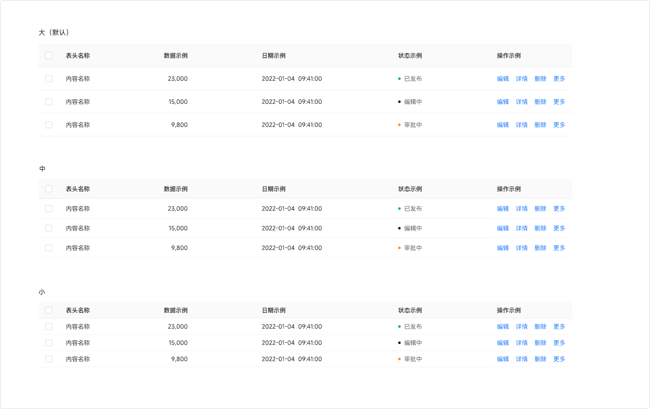Screen dimensions: 650x409
Task: Click the 数据示例 column header in the 大 table
Action: (x=176, y=56)
